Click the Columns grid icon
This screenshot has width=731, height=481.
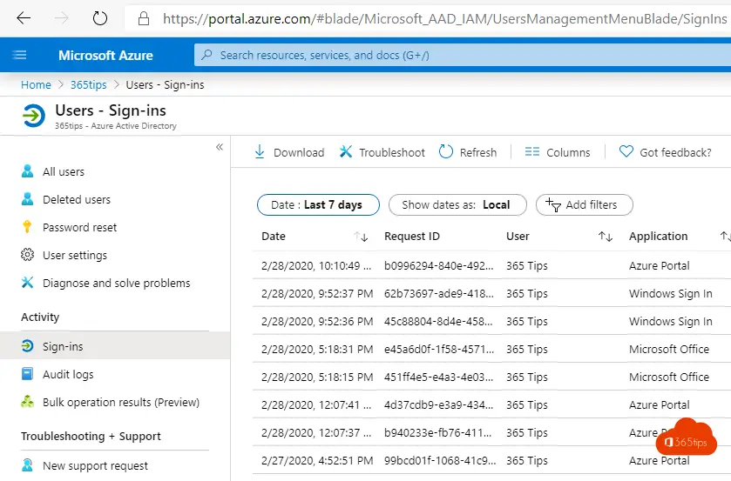pos(532,152)
